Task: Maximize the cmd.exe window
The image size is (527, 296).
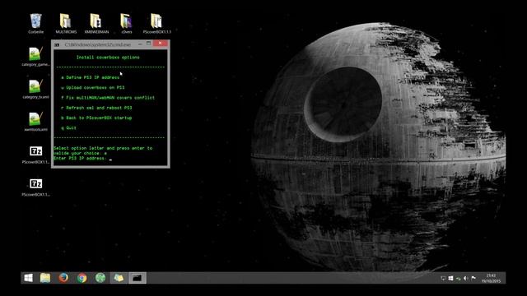Action: [148, 44]
